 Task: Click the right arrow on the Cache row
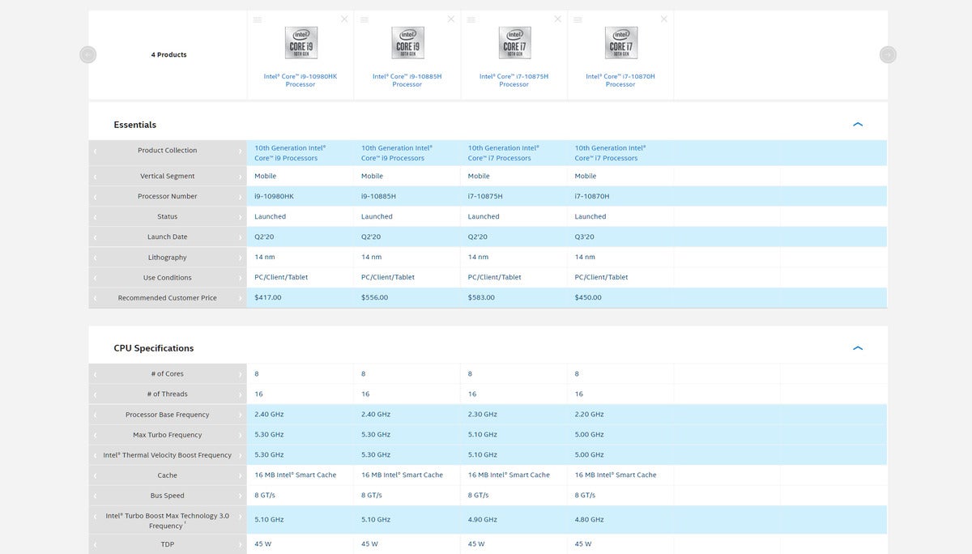pyautogui.click(x=240, y=475)
